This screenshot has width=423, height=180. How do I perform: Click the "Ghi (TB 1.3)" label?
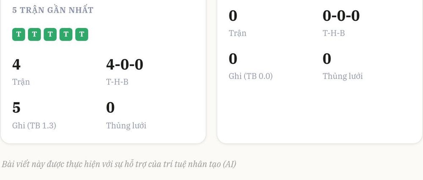coord(34,126)
